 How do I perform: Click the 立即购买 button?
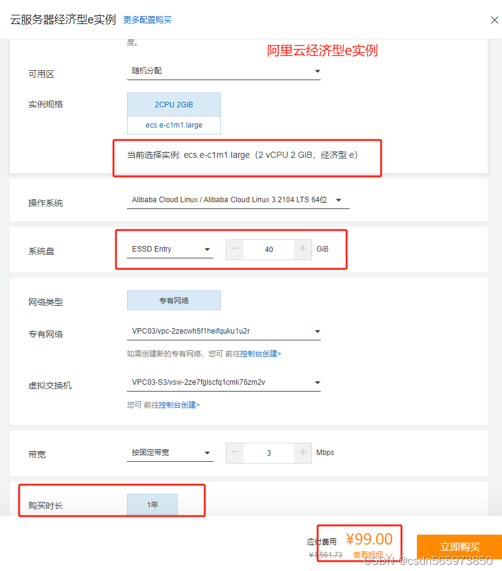tap(459, 546)
